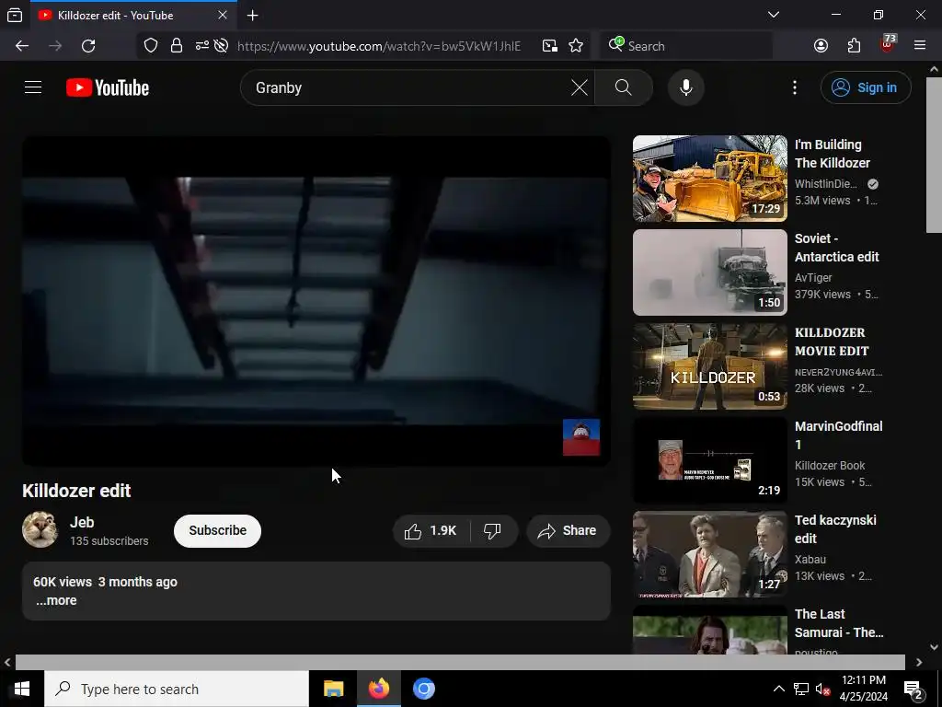Image resolution: width=942 pixels, height=707 pixels.
Task: Click the horizontal page scrollbar
Action: click(x=460, y=662)
